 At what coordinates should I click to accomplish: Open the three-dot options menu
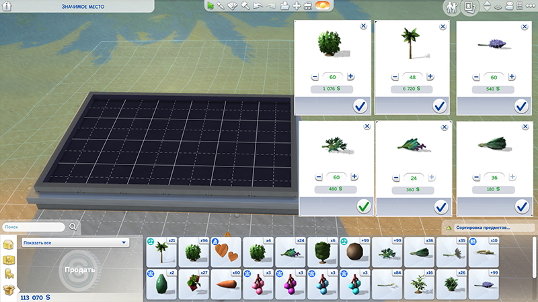coord(531,6)
